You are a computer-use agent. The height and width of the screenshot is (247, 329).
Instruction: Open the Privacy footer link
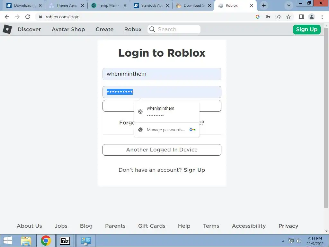click(288, 226)
